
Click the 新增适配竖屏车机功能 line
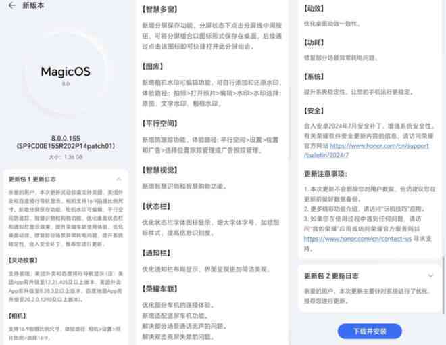(x=175, y=316)
